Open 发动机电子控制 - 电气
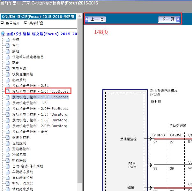This screenshot has height=191, width=192. 30,132
